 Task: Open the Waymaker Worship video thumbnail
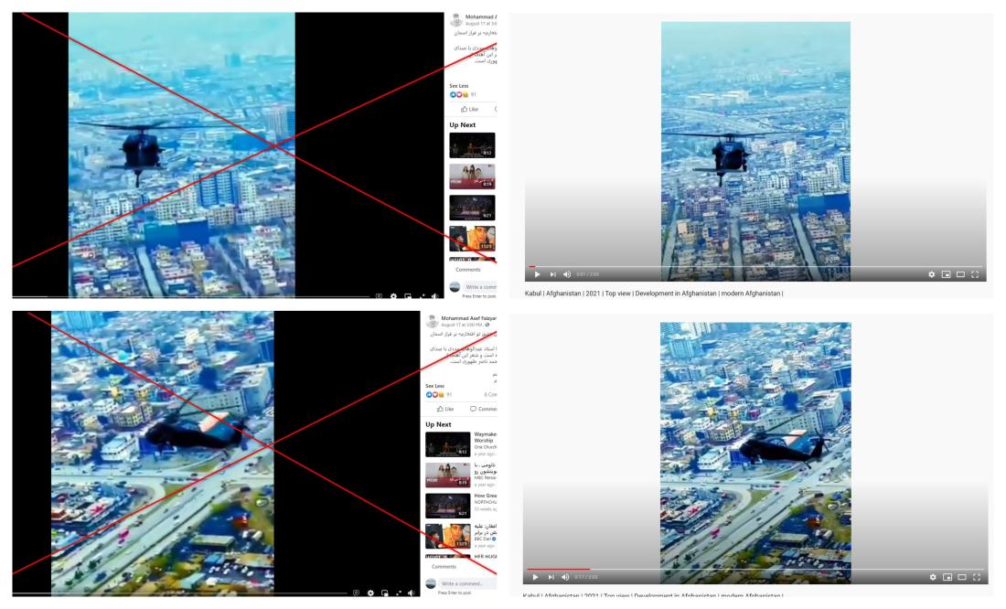(448, 444)
